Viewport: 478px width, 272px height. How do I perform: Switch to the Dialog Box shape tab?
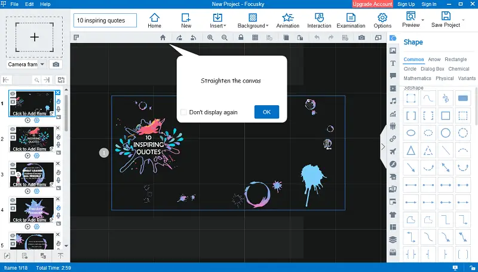pyautogui.click(x=432, y=69)
